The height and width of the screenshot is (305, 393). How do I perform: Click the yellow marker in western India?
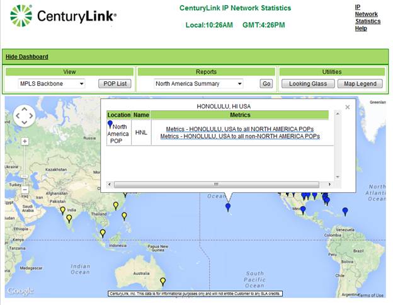pyautogui.click(x=62, y=210)
